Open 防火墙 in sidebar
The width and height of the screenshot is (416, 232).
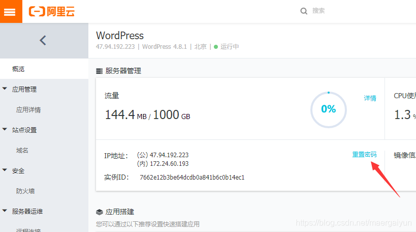pos(25,191)
